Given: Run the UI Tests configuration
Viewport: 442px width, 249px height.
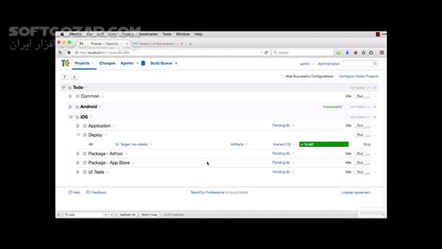Looking at the screenshot, I should point(360,172).
